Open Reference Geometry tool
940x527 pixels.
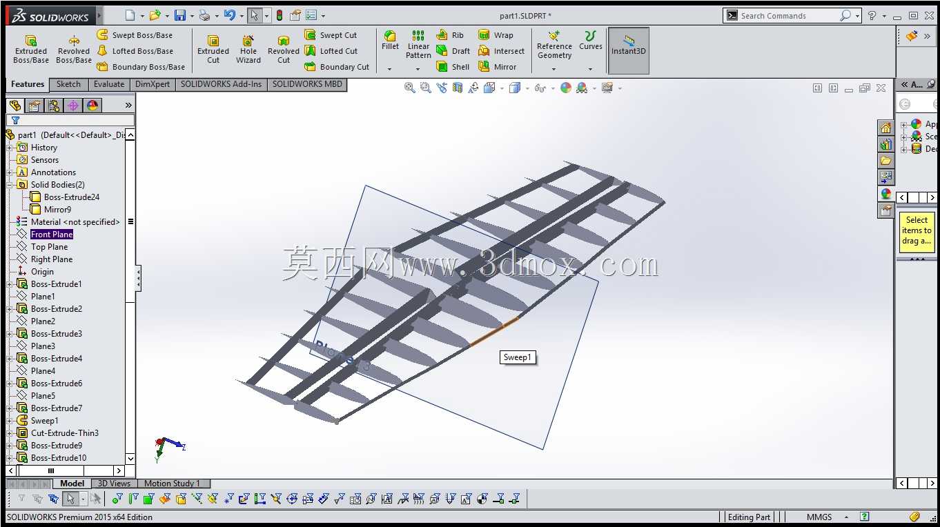[554, 45]
